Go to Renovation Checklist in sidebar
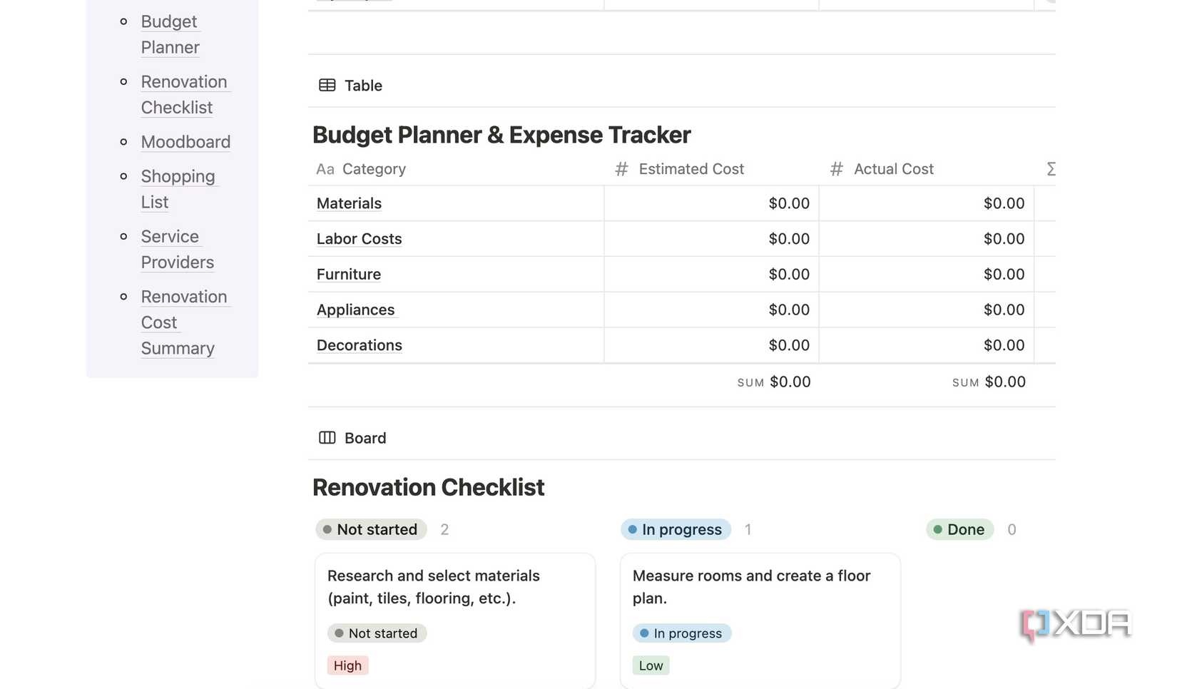Image resolution: width=1177 pixels, height=689 pixels. point(183,94)
